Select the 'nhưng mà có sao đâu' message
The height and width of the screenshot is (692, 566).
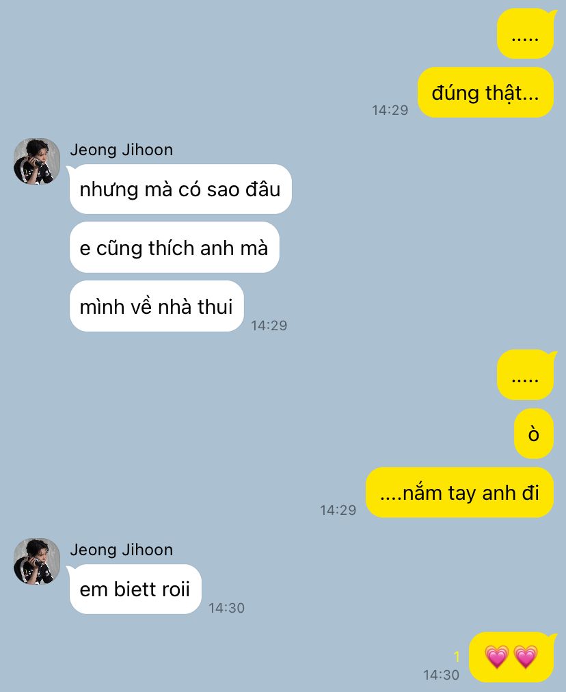point(180,189)
